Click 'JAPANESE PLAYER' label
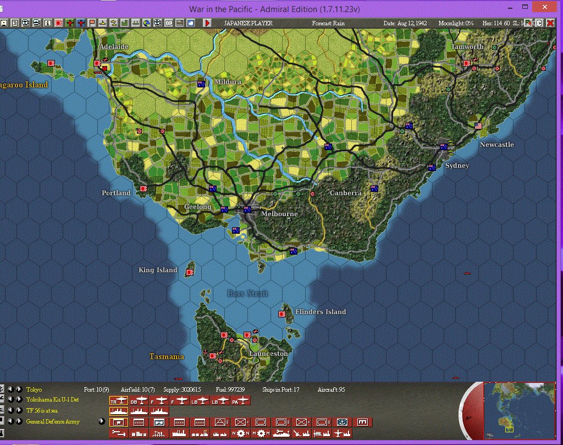 click(x=248, y=23)
